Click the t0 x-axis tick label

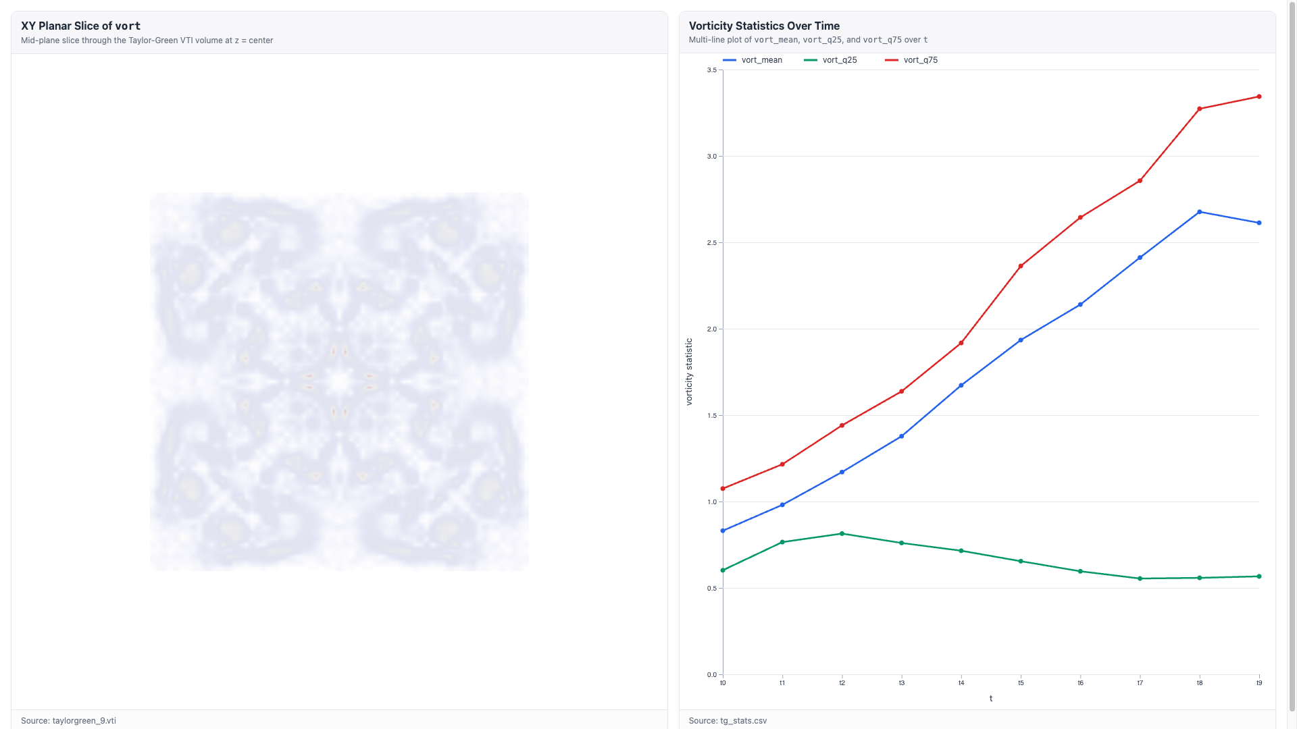click(x=723, y=683)
